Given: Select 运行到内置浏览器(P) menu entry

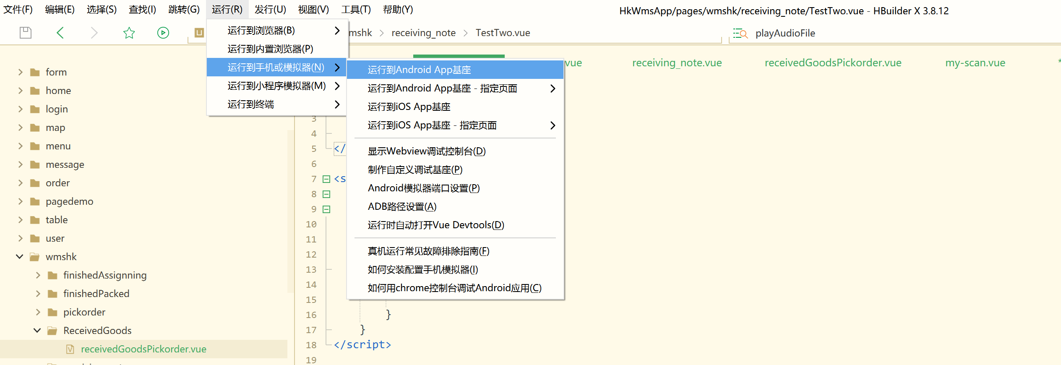Looking at the screenshot, I should tap(277, 49).
